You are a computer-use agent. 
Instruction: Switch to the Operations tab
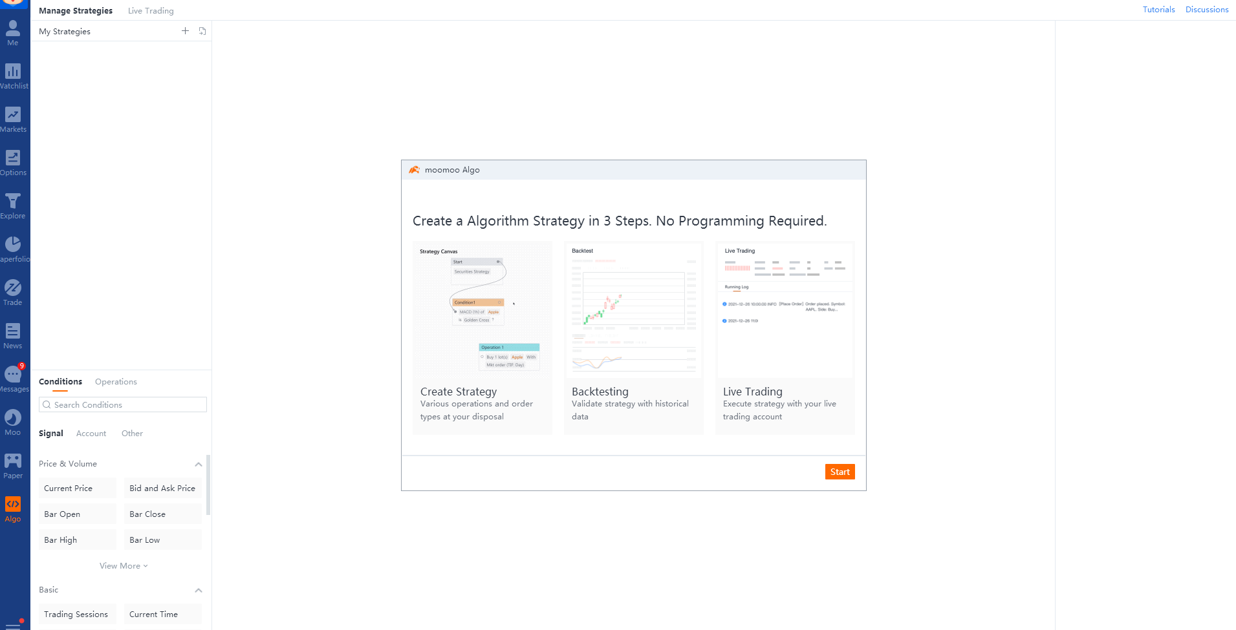click(116, 381)
